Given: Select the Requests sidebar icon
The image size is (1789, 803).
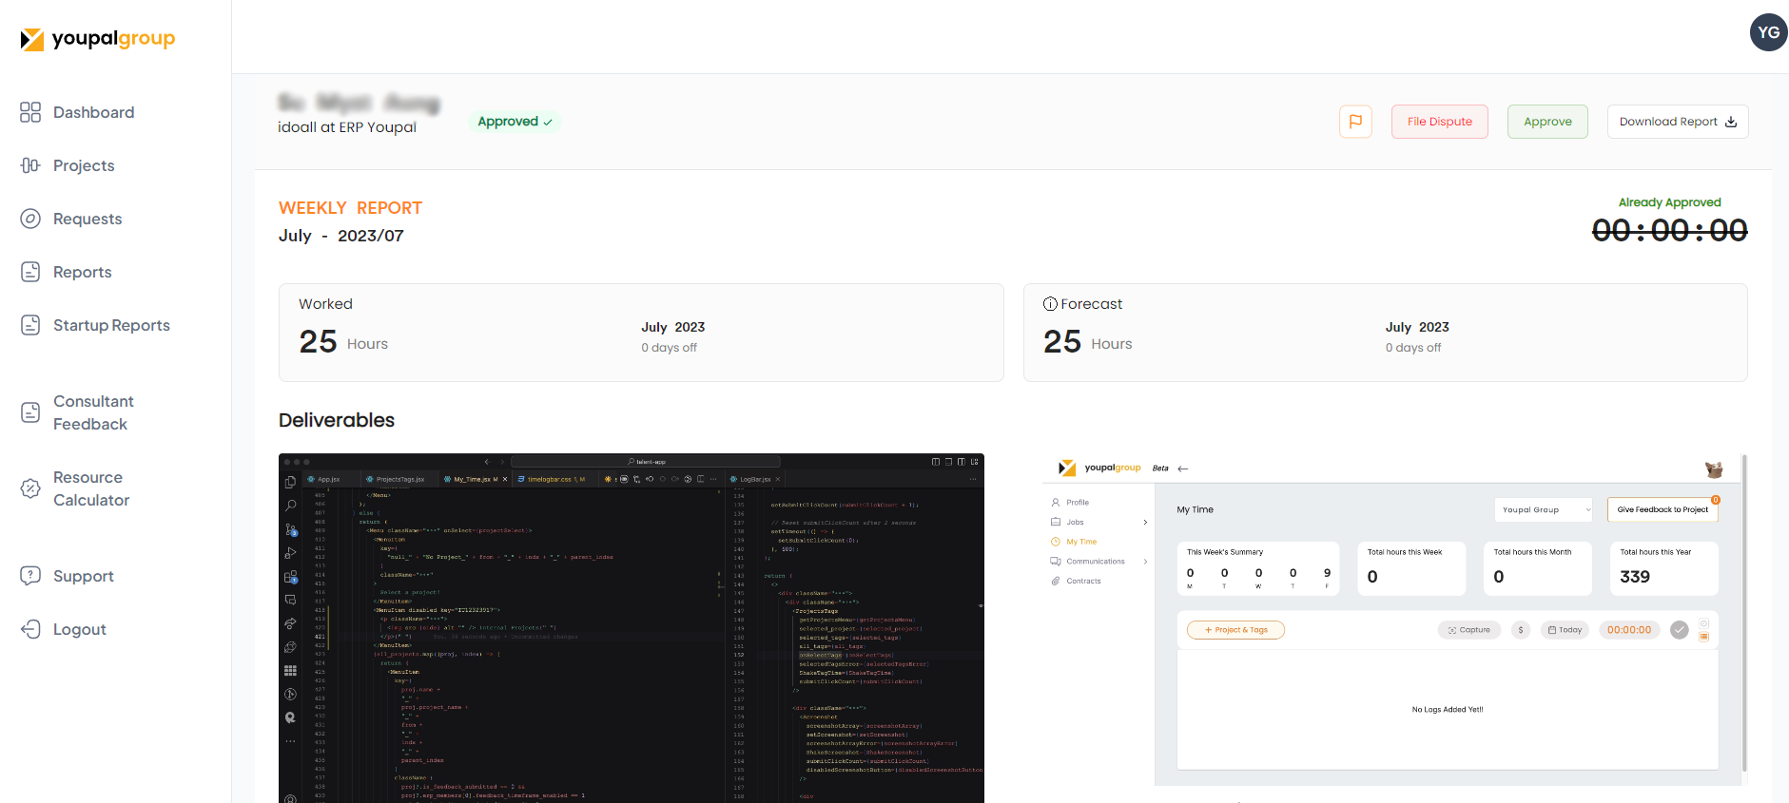Looking at the screenshot, I should [30, 219].
